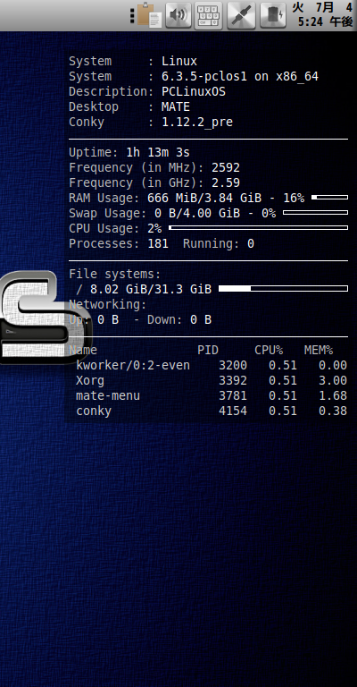
Task: Click the panel's three-dot grip handle
Action: click(132, 15)
